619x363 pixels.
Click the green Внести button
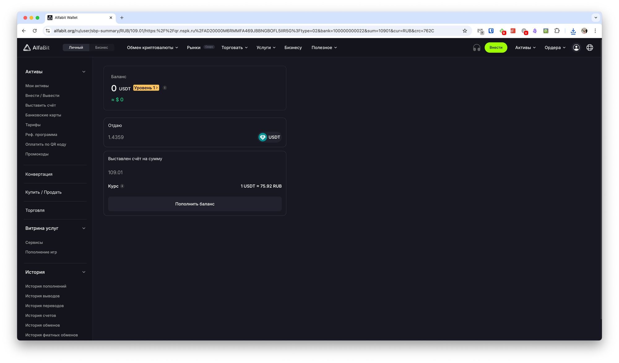tap(496, 47)
